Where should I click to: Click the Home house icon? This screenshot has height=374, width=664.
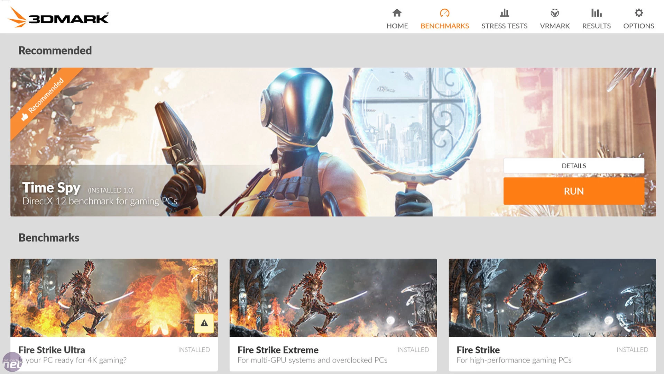(397, 13)
